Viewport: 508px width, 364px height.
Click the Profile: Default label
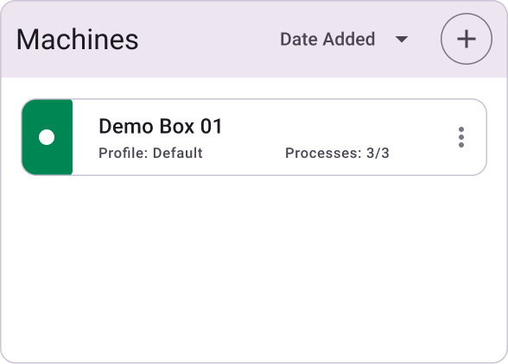tap(150, 153)
